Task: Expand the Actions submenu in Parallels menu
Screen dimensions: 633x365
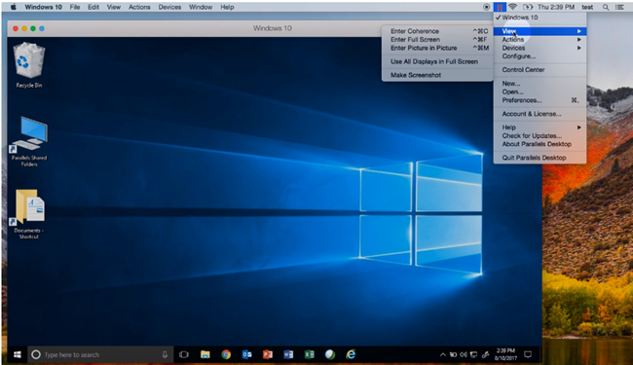Action: tap(540, 40)
